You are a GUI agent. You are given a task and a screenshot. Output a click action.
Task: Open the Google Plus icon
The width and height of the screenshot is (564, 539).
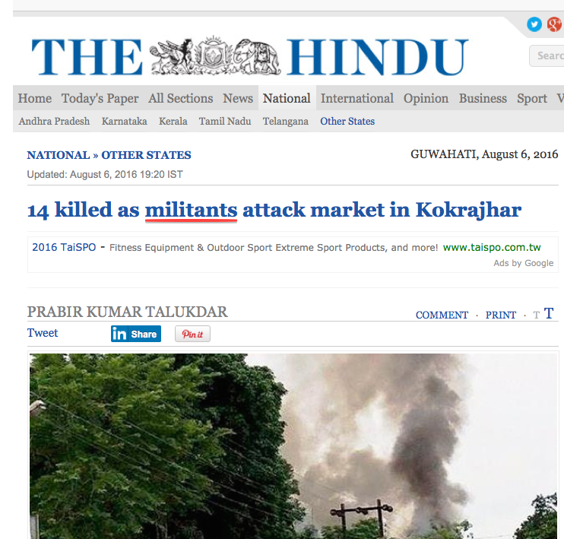[x=555, y=24]
